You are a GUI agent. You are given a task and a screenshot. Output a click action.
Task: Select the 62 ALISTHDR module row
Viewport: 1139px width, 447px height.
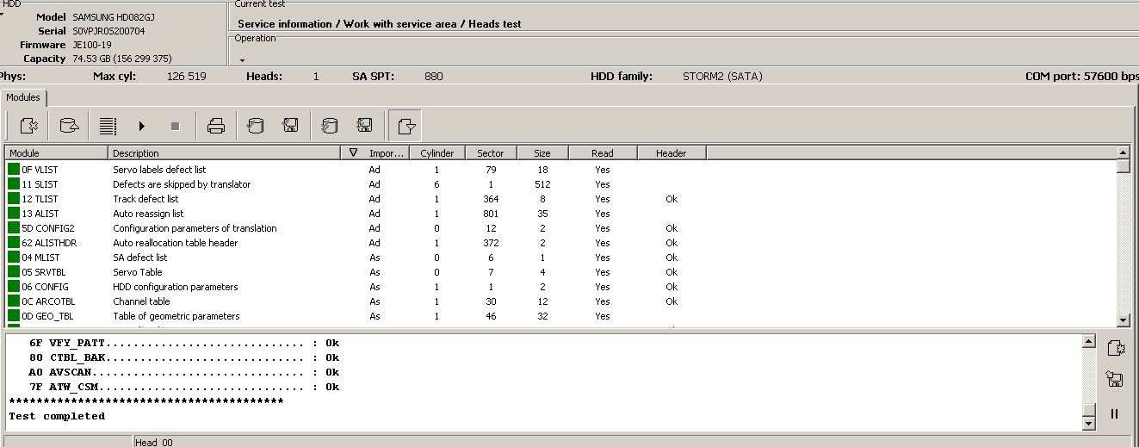(560, 243)
